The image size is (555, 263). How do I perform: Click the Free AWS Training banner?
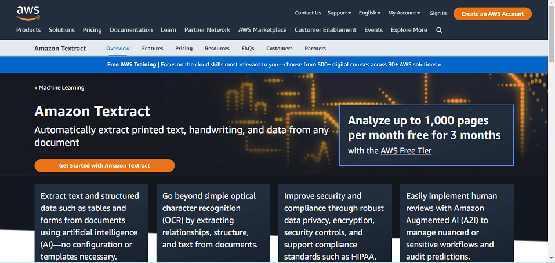274,65
